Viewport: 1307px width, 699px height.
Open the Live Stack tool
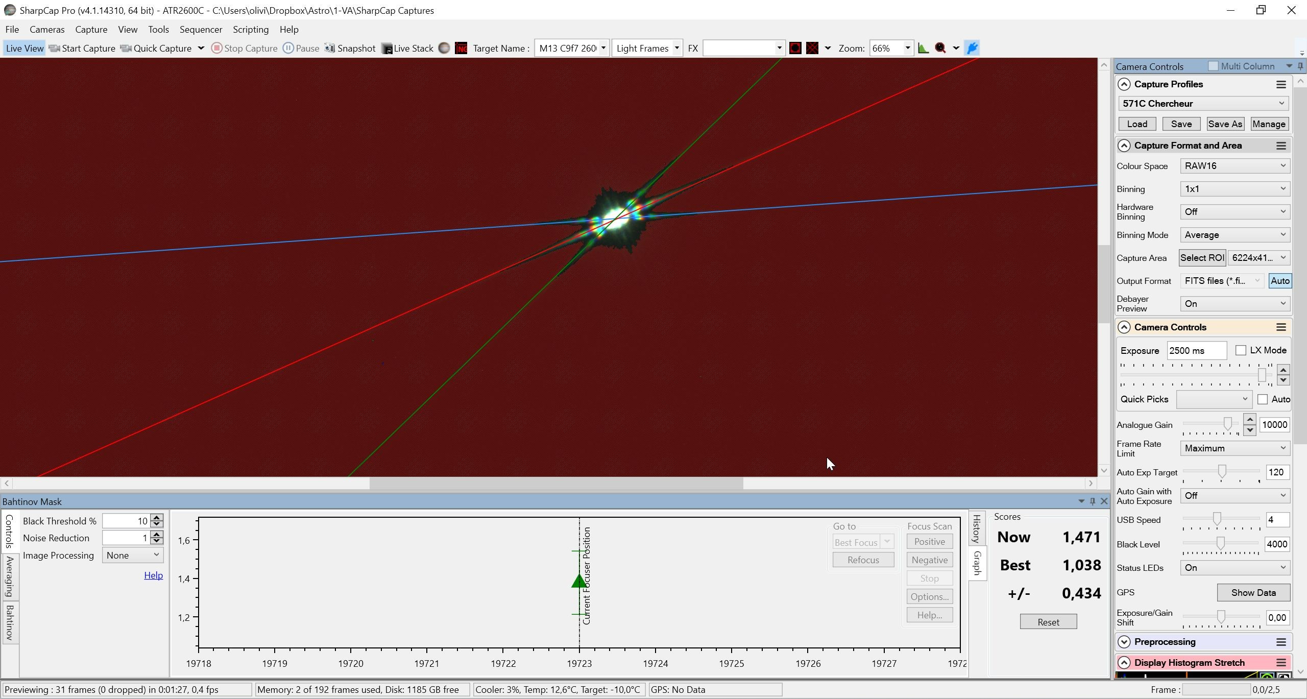(x=407, y=48)
